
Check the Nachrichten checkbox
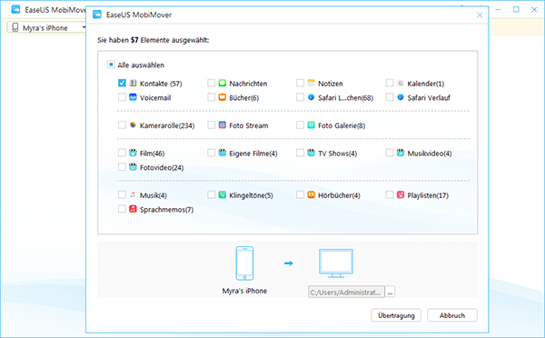(x=211, y=83)
